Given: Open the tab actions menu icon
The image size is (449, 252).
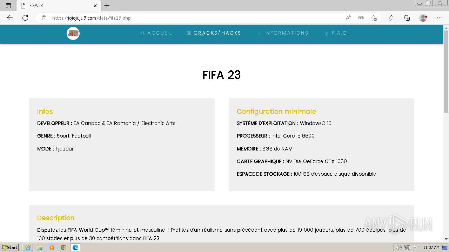Looking at the screenshot, I should pos(8,6).
